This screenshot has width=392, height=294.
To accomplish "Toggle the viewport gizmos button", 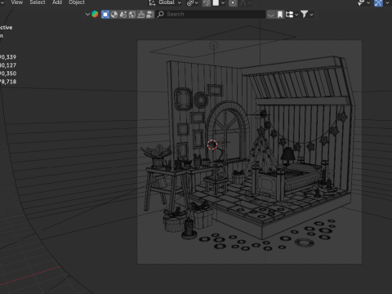I will 378,2.
